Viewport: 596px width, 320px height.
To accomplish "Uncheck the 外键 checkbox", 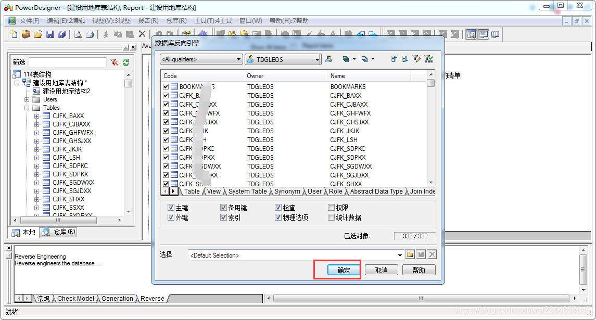I will point(171,217).
